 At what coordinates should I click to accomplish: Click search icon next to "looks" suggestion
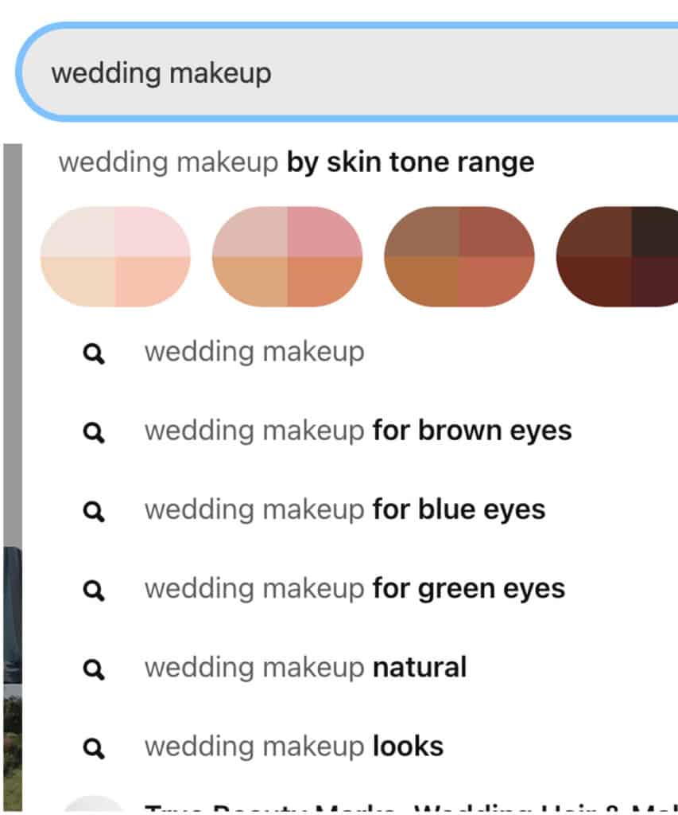[94, 747]
